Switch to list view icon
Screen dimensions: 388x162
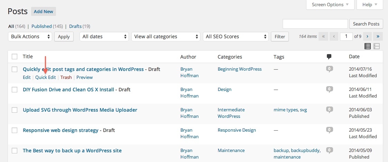[x=368, y=46]
